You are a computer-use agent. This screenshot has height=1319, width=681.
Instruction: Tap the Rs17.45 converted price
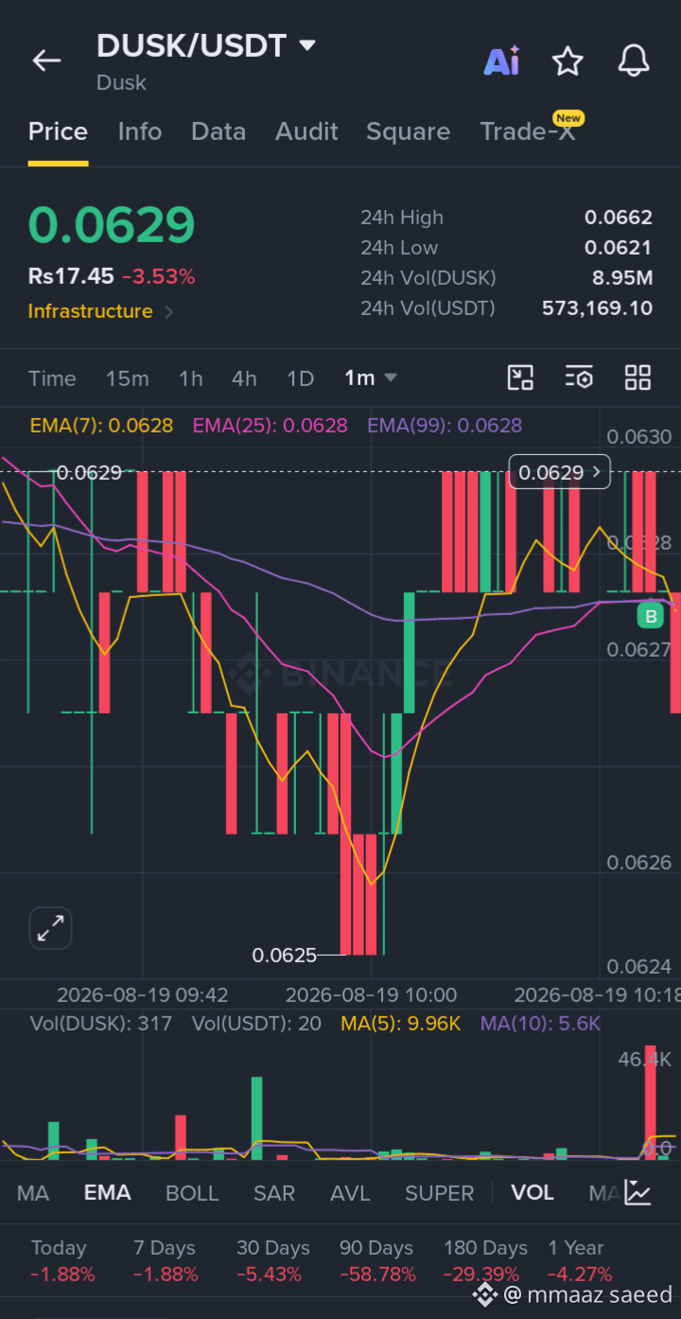tap(71, 276)
